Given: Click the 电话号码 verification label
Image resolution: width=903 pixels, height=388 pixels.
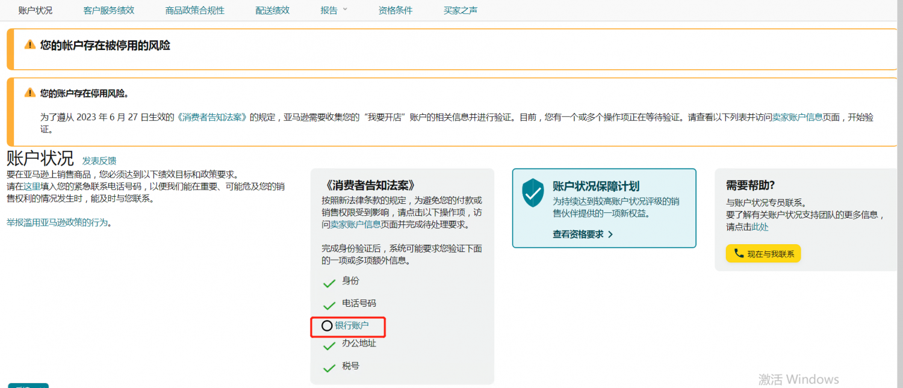Looking at the screenshot, I should (359, 303).
